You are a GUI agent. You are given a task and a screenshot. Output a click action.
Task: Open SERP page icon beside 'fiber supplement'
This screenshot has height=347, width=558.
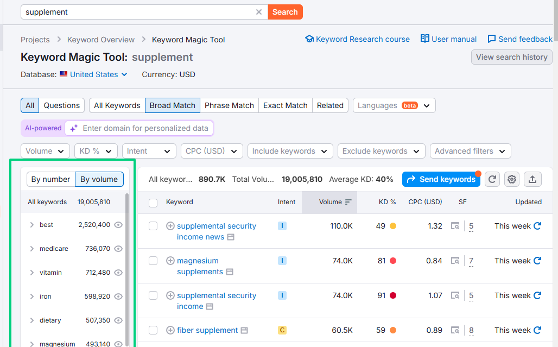pyautogui.click(x=244, y=330)
